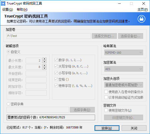150x134 pixels.
Task: Click the (0)密钥文件(K).. button
Action: point(124,118)
